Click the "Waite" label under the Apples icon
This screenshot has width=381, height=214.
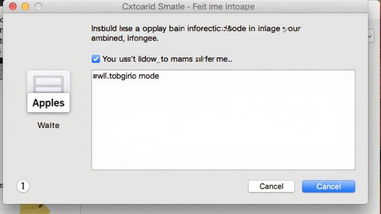pos(48,125)
